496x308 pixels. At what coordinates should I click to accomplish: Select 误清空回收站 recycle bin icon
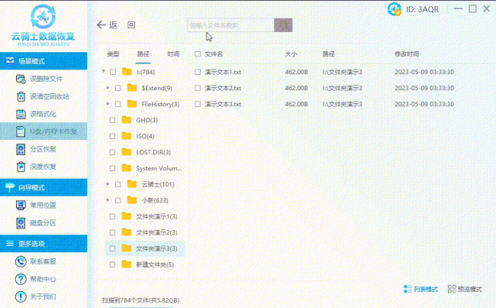pyautogui.click(x=21, y=96)
